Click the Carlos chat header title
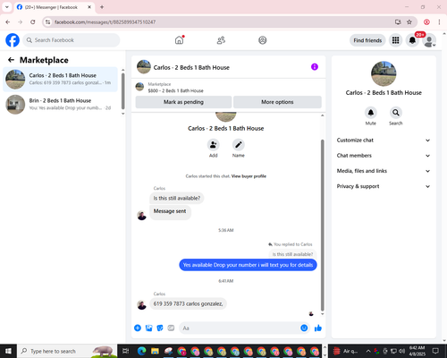The width and height of the screenshot is (447, 358). [x=191, y=68]
